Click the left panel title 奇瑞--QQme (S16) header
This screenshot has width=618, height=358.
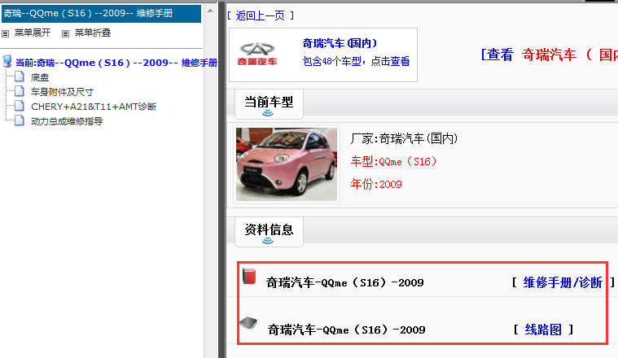(101, 13)
